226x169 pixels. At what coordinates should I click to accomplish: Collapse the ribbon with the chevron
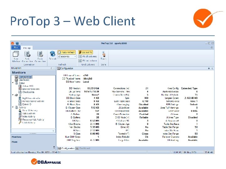[x=212, y=48]
